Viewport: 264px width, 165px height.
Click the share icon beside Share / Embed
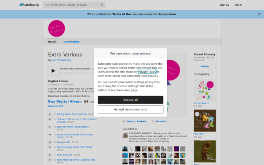(124, 121)
